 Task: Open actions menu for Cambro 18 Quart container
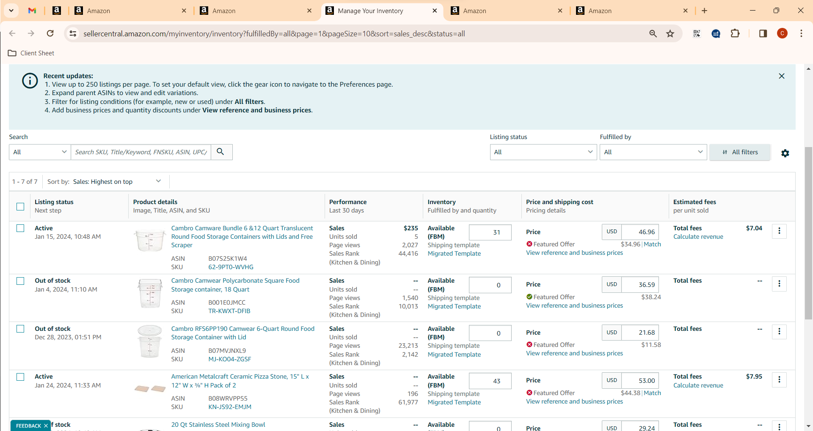tap(779, 284)
